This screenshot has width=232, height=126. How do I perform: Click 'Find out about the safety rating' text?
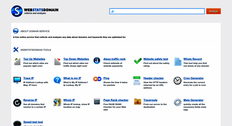point(156,65)
